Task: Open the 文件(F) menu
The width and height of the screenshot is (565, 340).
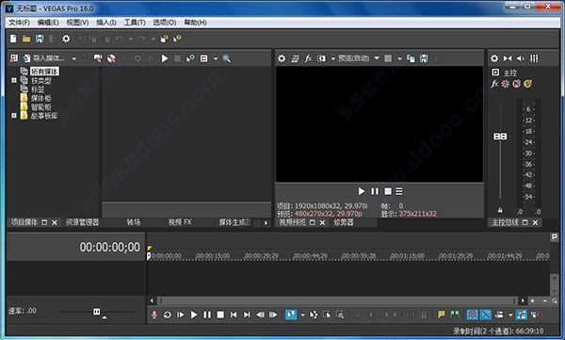Action: (x=19, y=23)
